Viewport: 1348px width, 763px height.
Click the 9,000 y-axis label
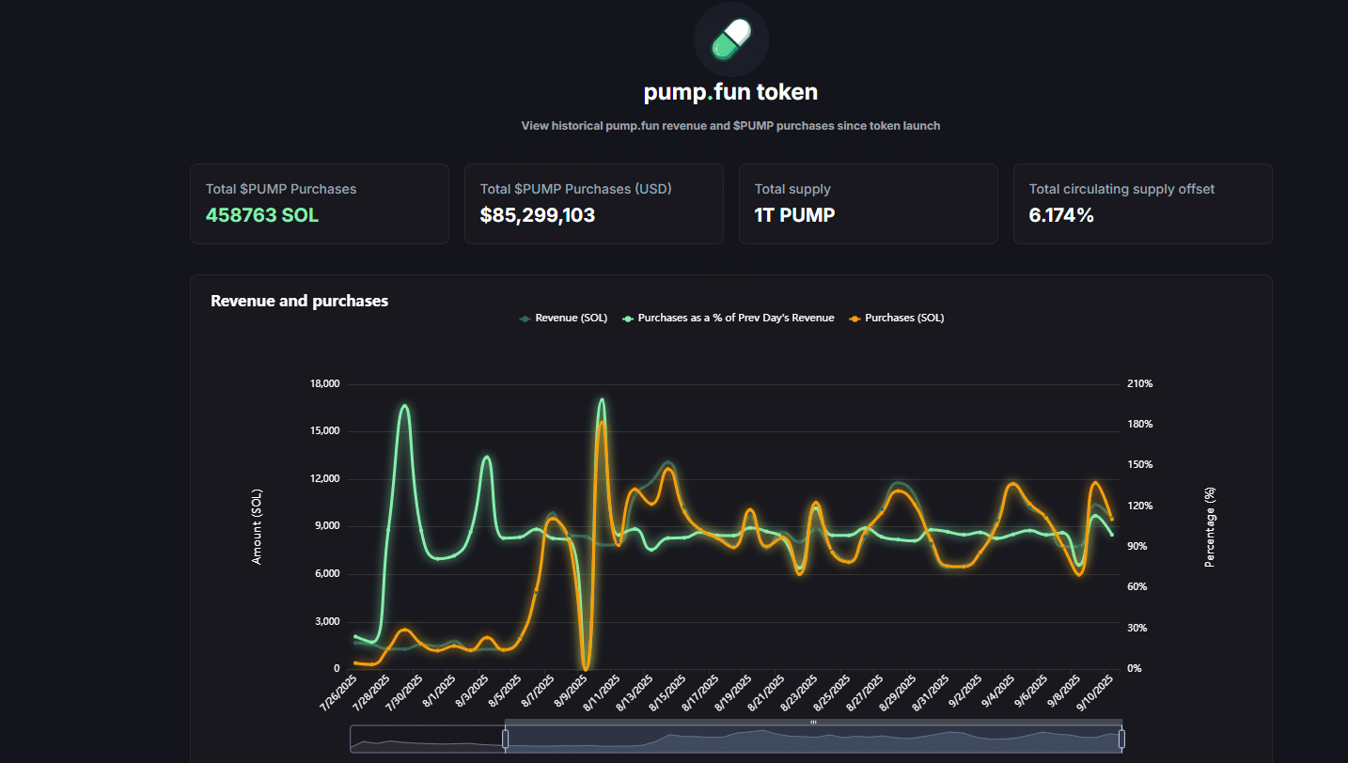pyautogui.click(x=326, y=526)
